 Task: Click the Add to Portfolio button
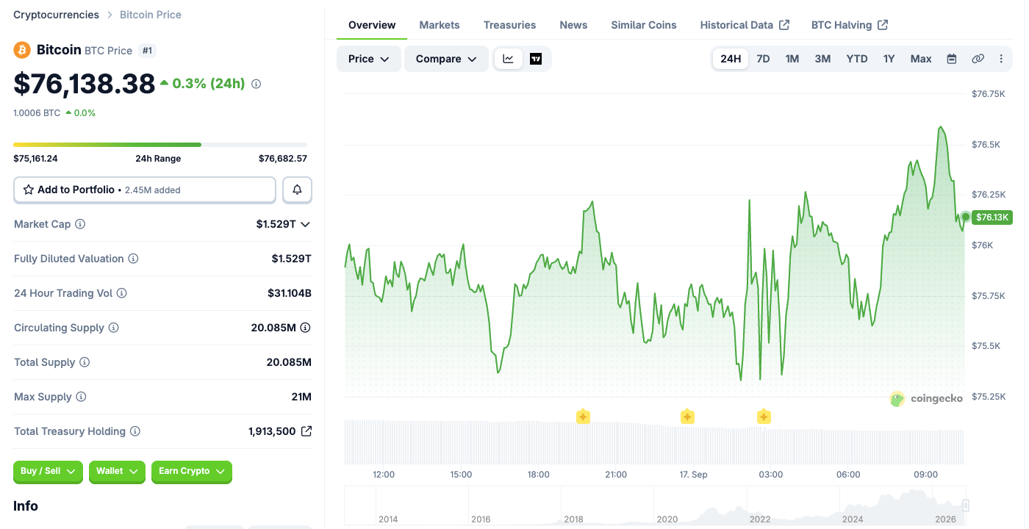(x=145, y=190)
